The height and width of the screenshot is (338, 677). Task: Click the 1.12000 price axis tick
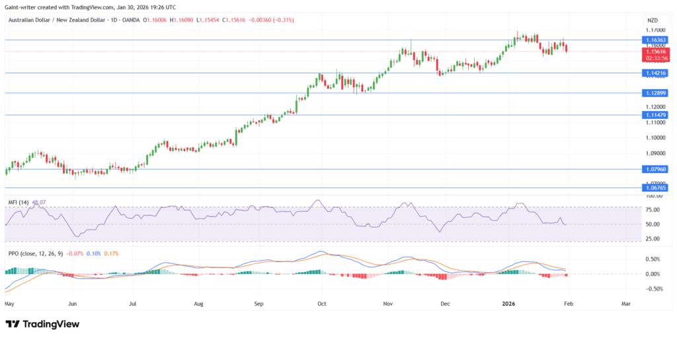657,107
